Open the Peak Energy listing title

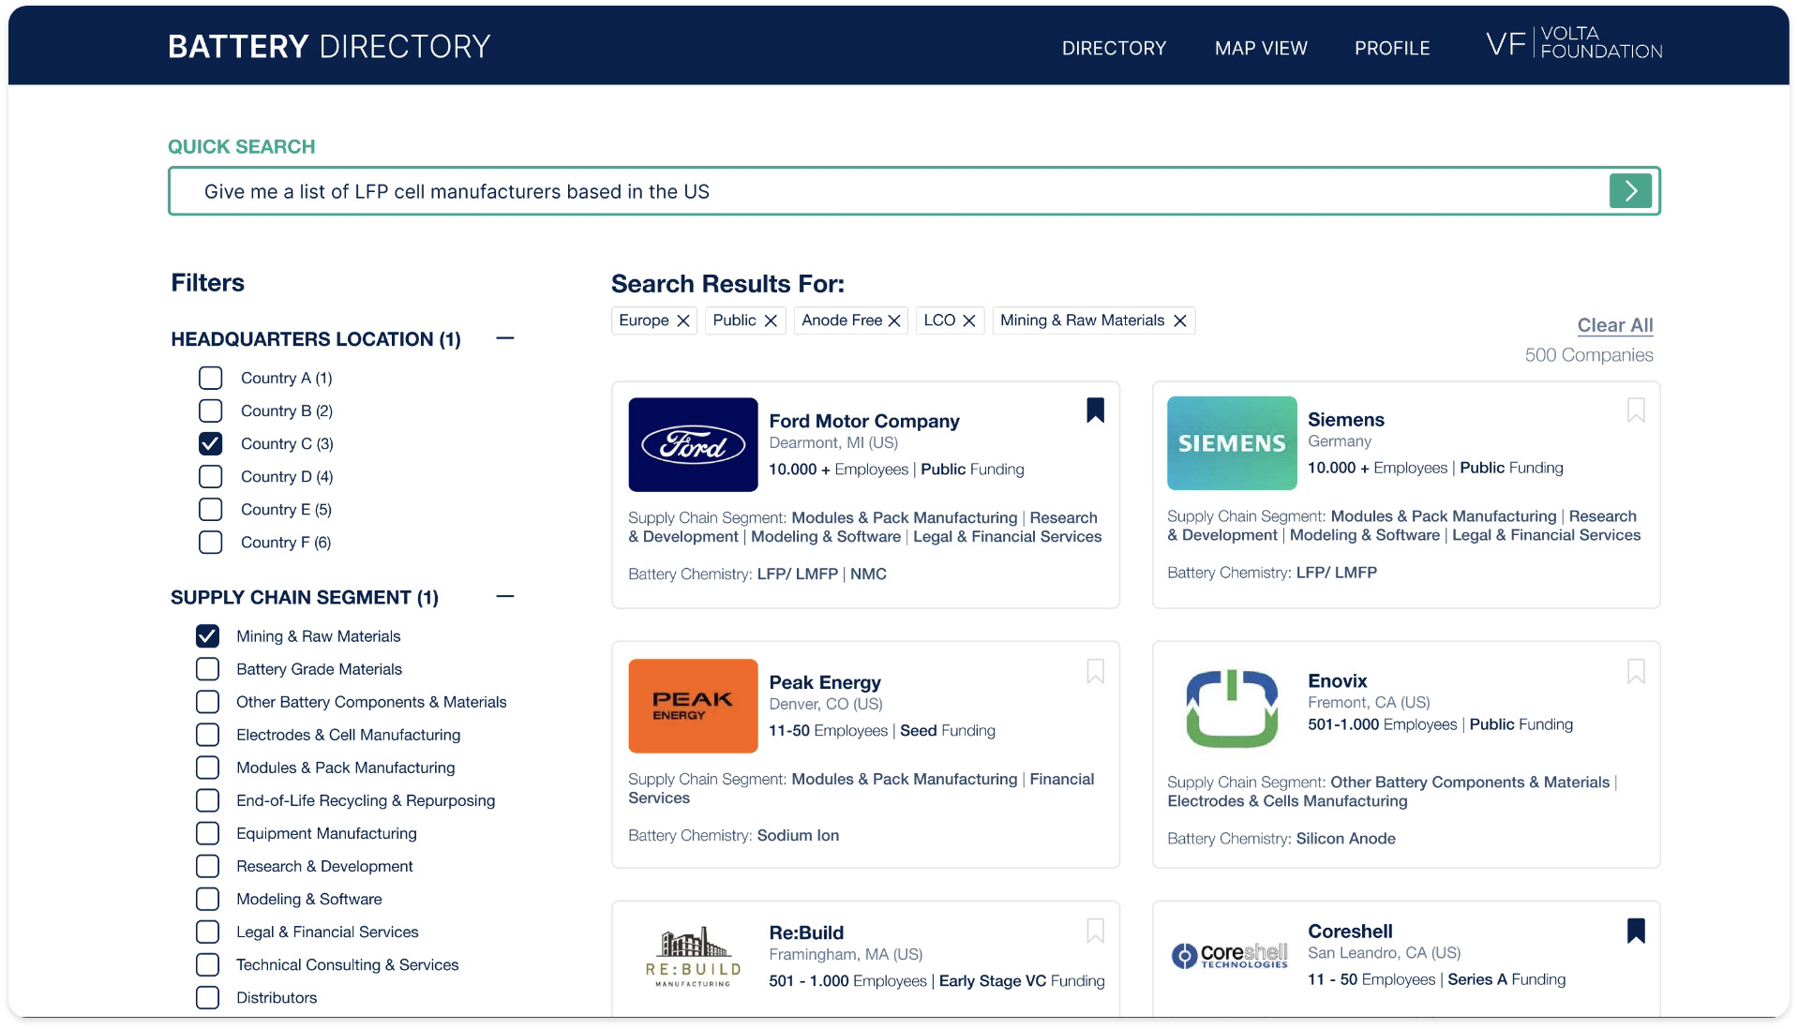(x=824, y=682)
